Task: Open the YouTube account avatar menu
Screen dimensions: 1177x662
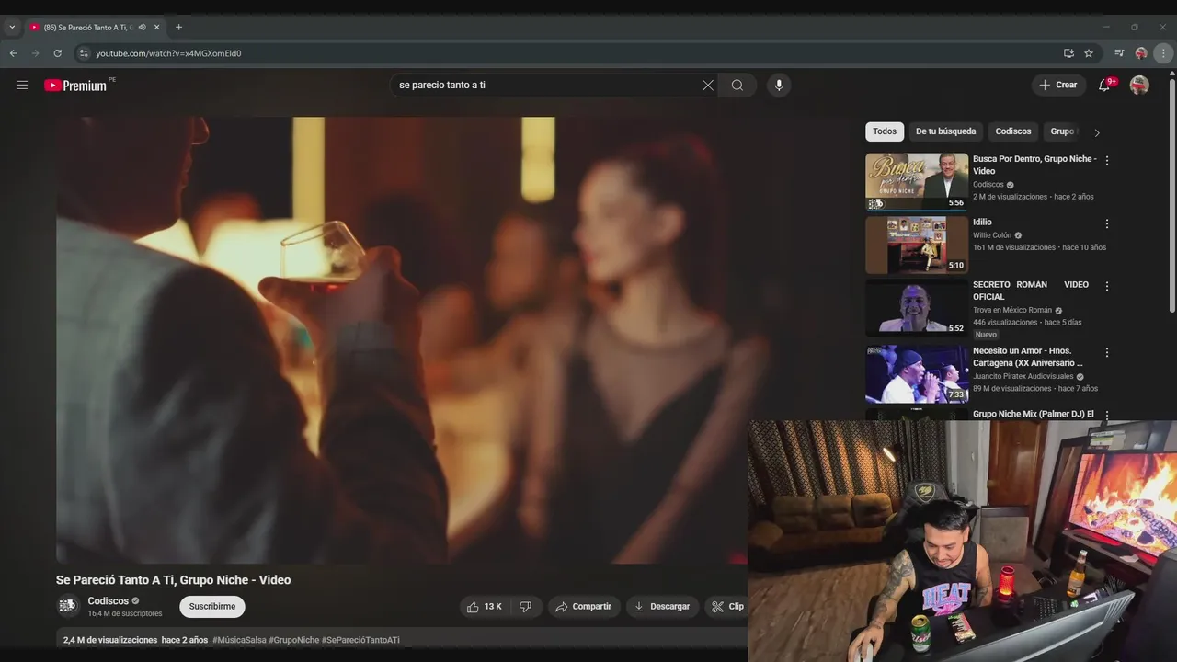Action: pyautogui.click(x=1139, y=86)
